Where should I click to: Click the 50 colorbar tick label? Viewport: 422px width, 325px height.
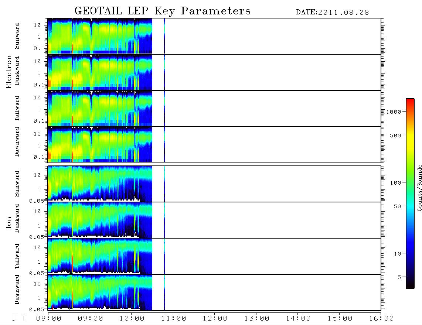point(397,206)
